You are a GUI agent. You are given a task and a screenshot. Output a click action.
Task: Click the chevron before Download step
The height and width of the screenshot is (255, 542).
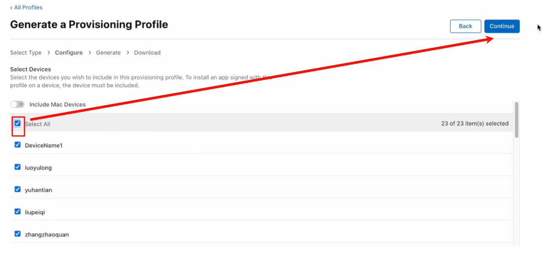point(127,53)
